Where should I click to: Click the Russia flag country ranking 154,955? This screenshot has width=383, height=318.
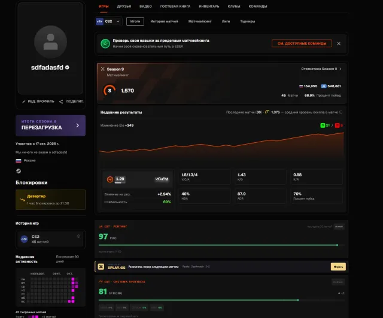(308, 86)
